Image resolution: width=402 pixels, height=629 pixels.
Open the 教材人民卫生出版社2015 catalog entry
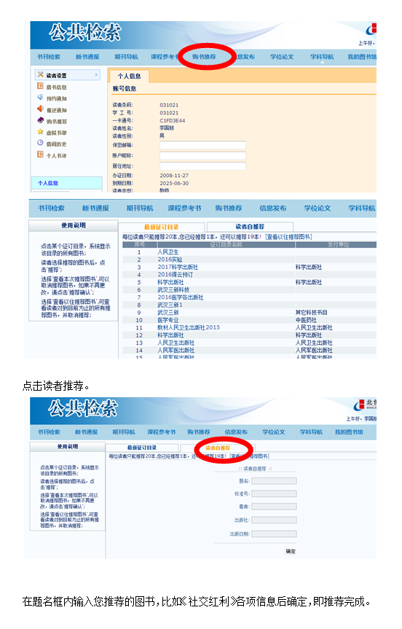pos(189,327)
